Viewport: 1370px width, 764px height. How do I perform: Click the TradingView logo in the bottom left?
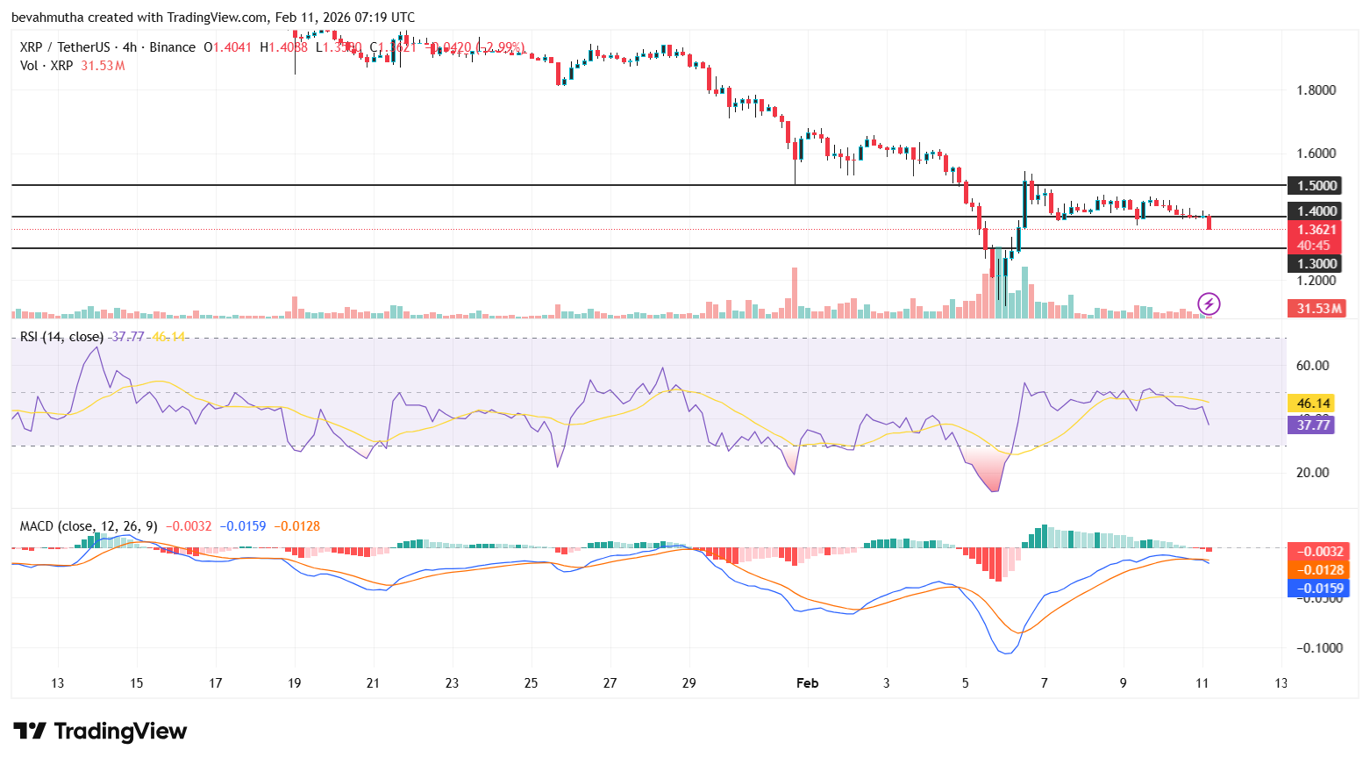(x=99, y=731)
